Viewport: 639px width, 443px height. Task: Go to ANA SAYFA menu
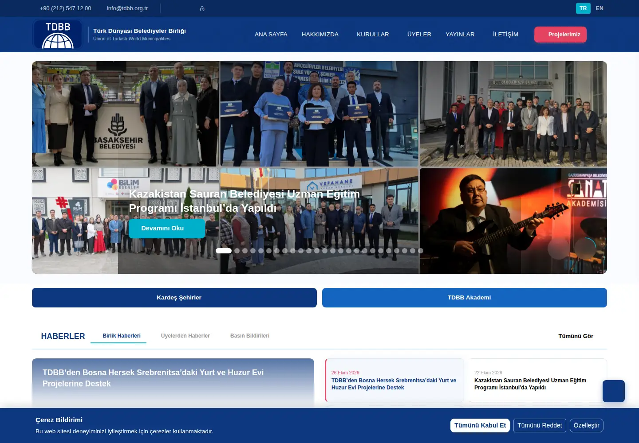pyautogui.click(x=271, y=35)
